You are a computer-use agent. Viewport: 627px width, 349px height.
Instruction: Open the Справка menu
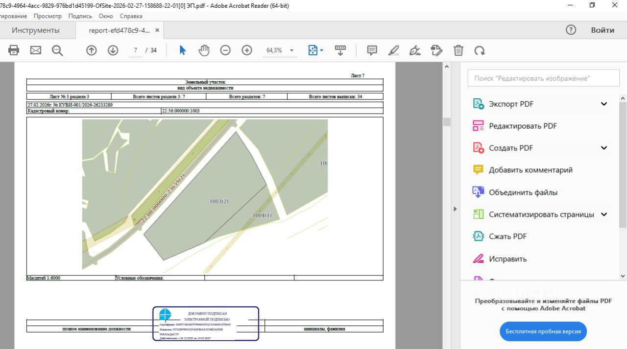point(131,16)
